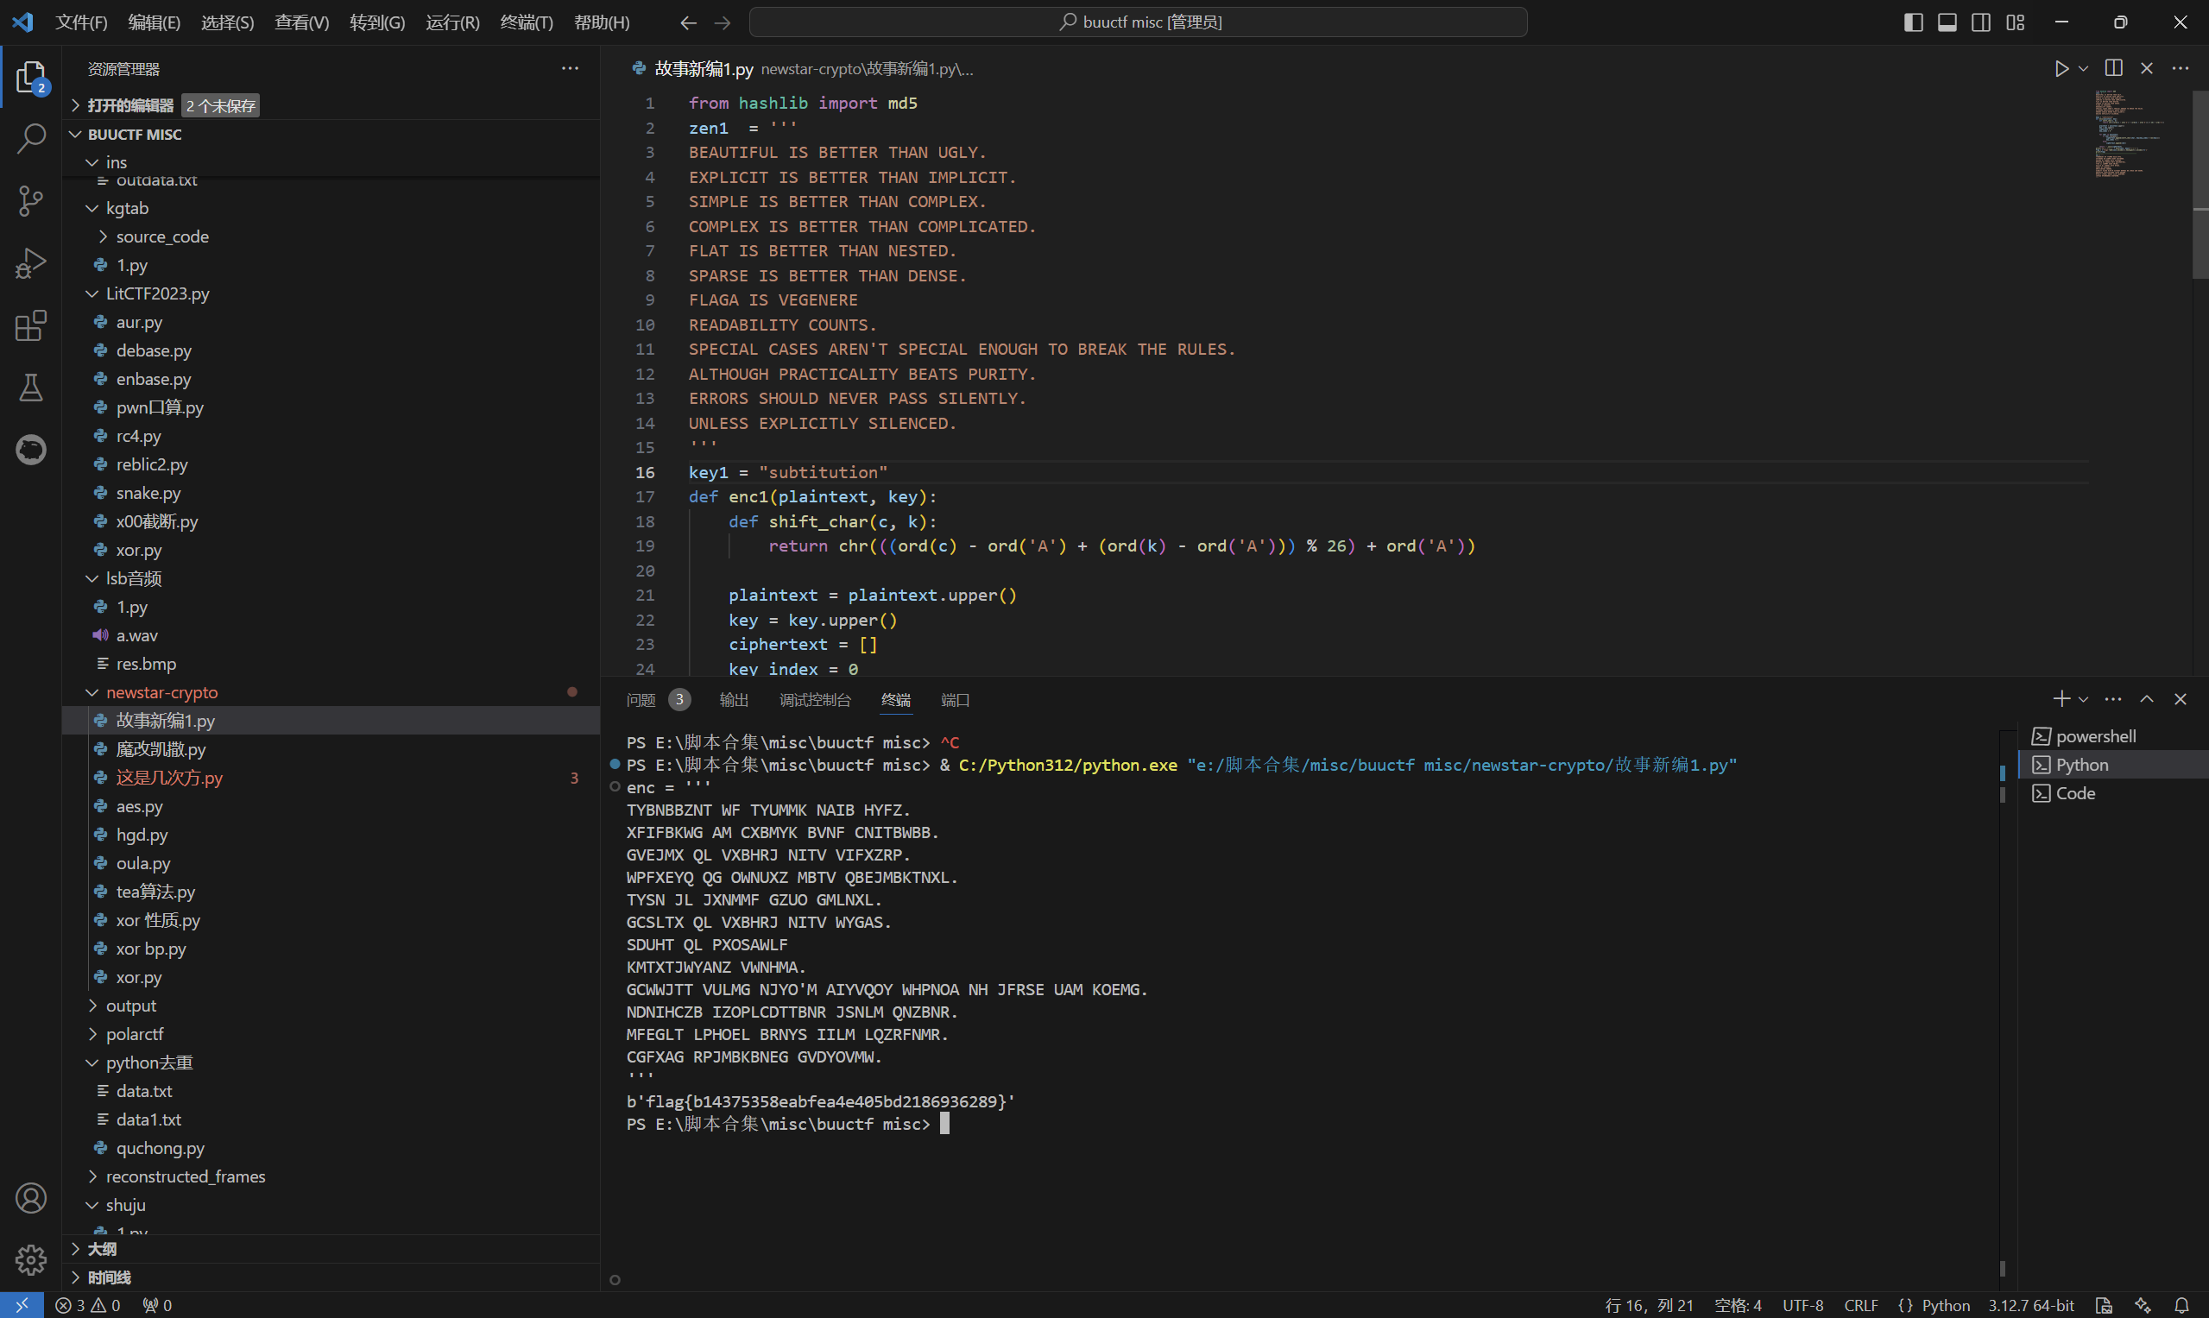The width and height of the screenshot is (2209, 1318).
Task: Open run button dropdown arrow
Action: click(x=2084, y=68)
